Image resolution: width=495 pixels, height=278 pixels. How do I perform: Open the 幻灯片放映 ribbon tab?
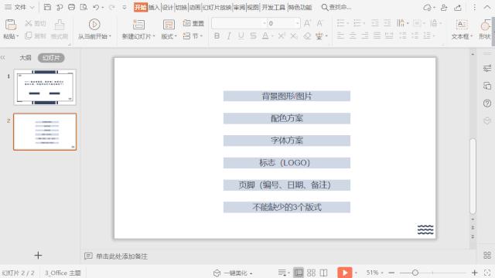click(x=217, y=7)
